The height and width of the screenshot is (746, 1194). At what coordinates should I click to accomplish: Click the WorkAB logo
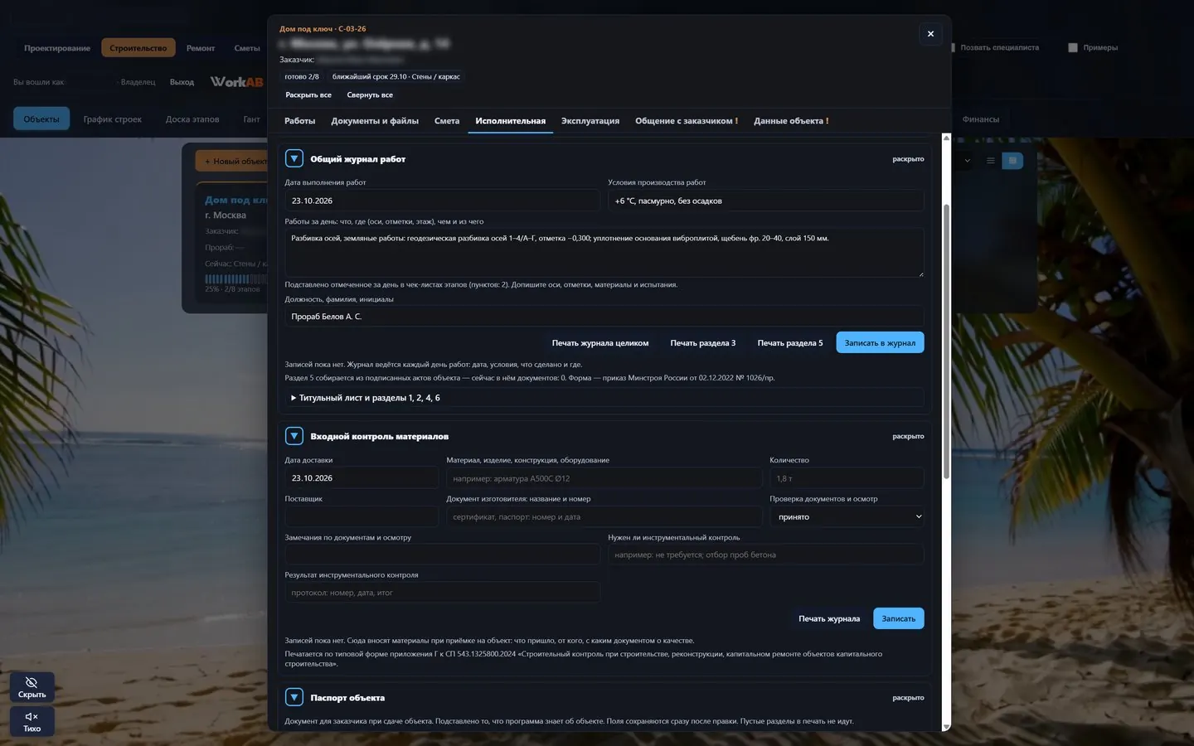[x=236, y=81]
